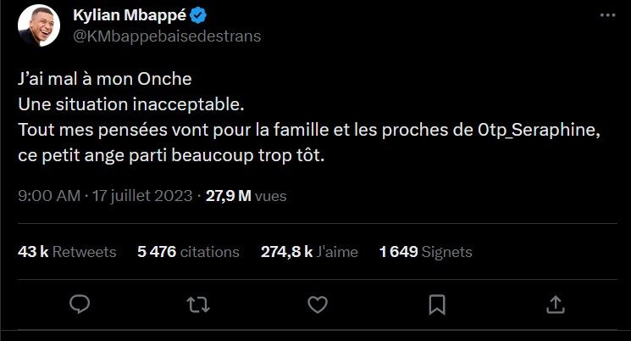
Task: Like the tweet with the heart icon
Action: [x=317, y=303]
